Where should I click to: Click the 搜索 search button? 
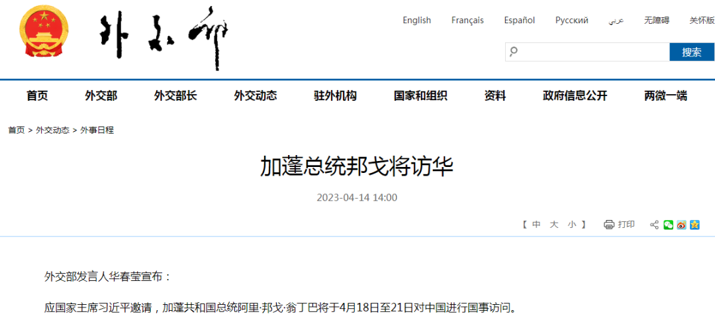tap(692, 52)
